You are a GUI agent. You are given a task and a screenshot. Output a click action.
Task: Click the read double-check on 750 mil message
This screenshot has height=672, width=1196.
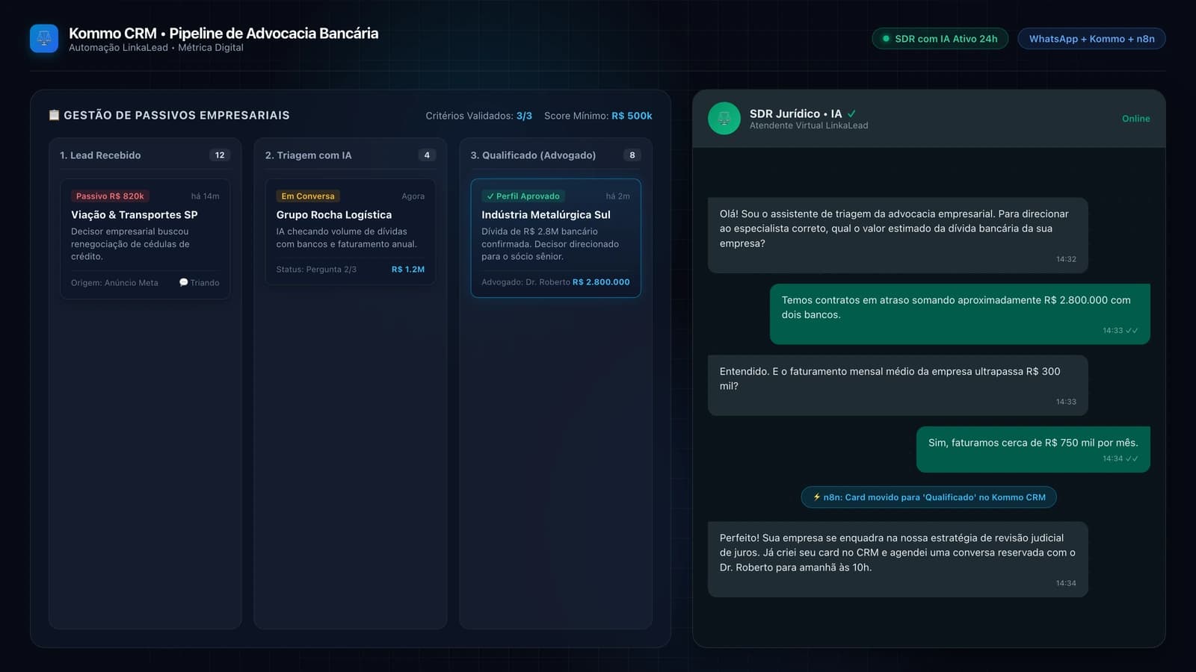point(1132,458)
